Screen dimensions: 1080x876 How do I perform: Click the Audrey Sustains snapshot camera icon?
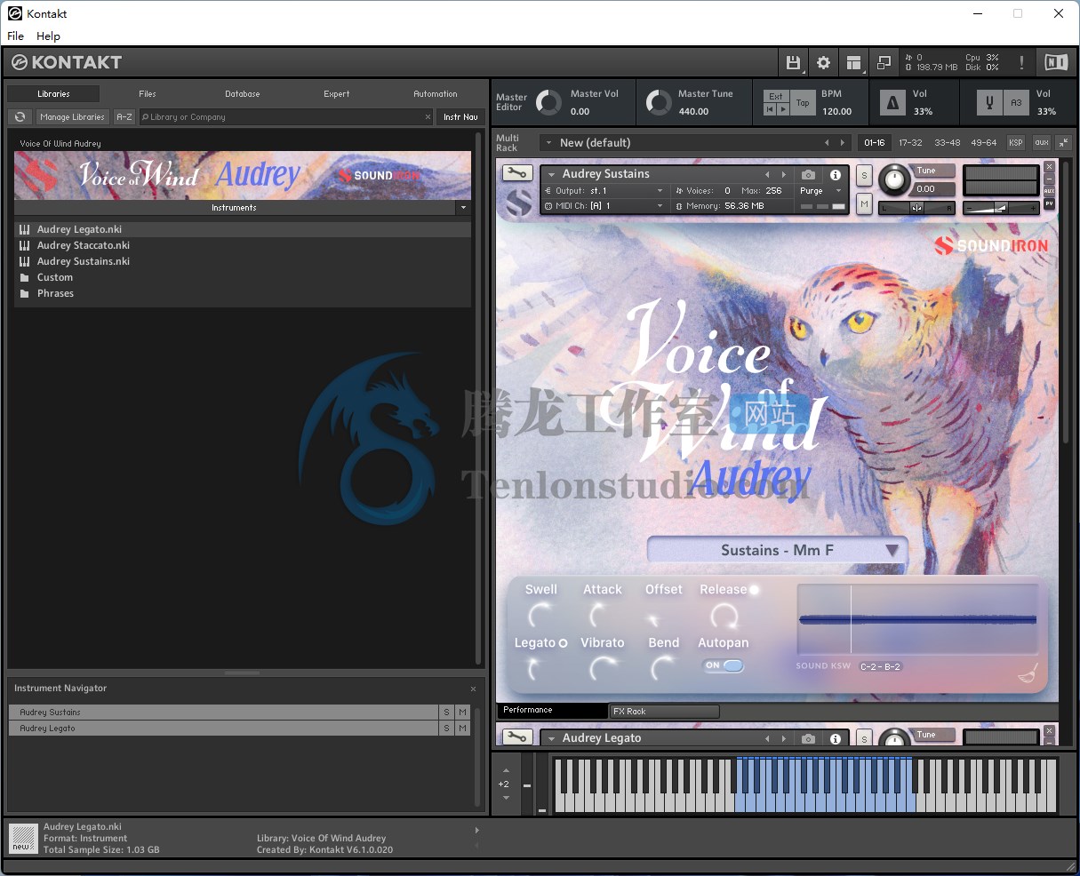click(808, 175)
